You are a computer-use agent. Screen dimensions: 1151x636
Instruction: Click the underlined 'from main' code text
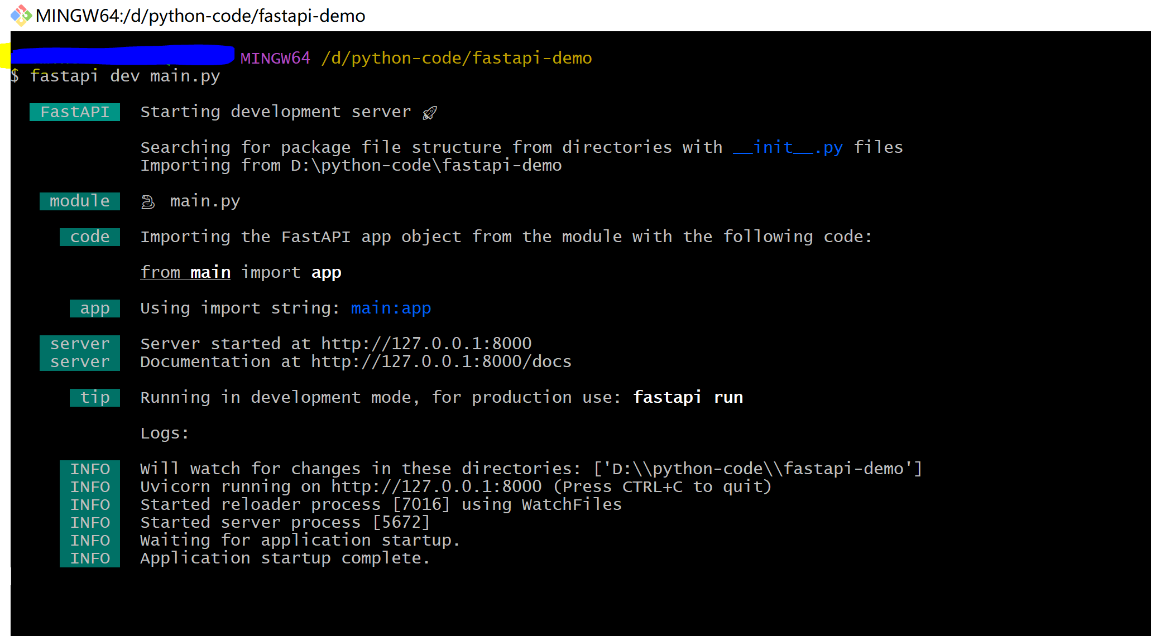(x=185, y=272)
